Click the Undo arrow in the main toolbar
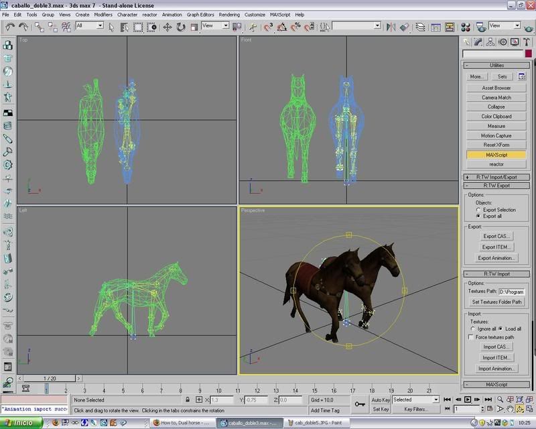Viewport: 536px width, 429px height. tap(9, 27)
